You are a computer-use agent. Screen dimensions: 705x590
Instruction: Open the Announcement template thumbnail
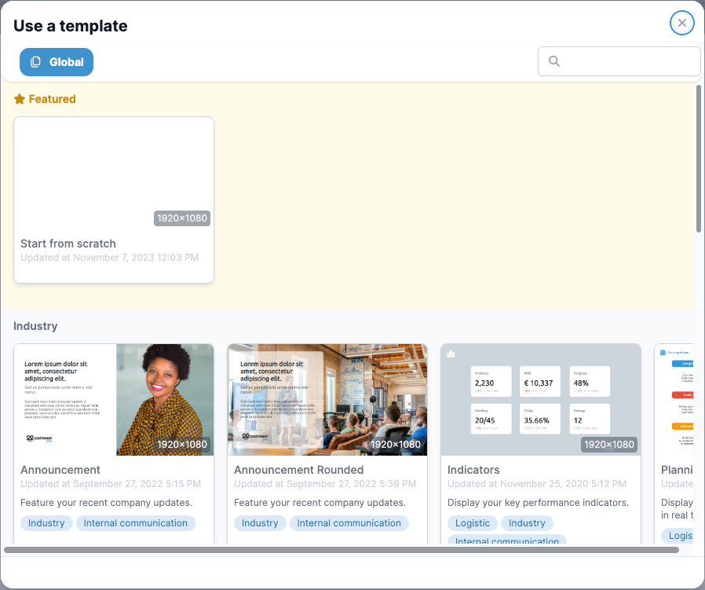pyautogui.click(x=114, y=400)
